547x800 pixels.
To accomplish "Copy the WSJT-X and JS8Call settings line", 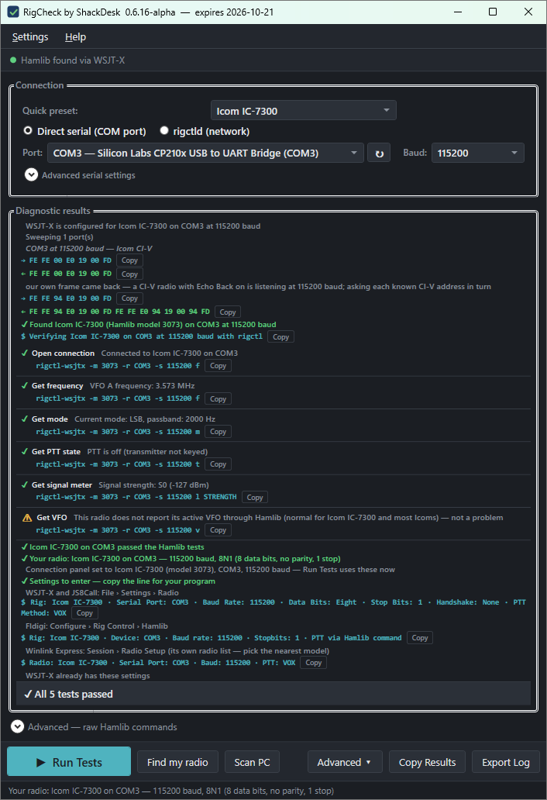I will click(x=84, y=613).
